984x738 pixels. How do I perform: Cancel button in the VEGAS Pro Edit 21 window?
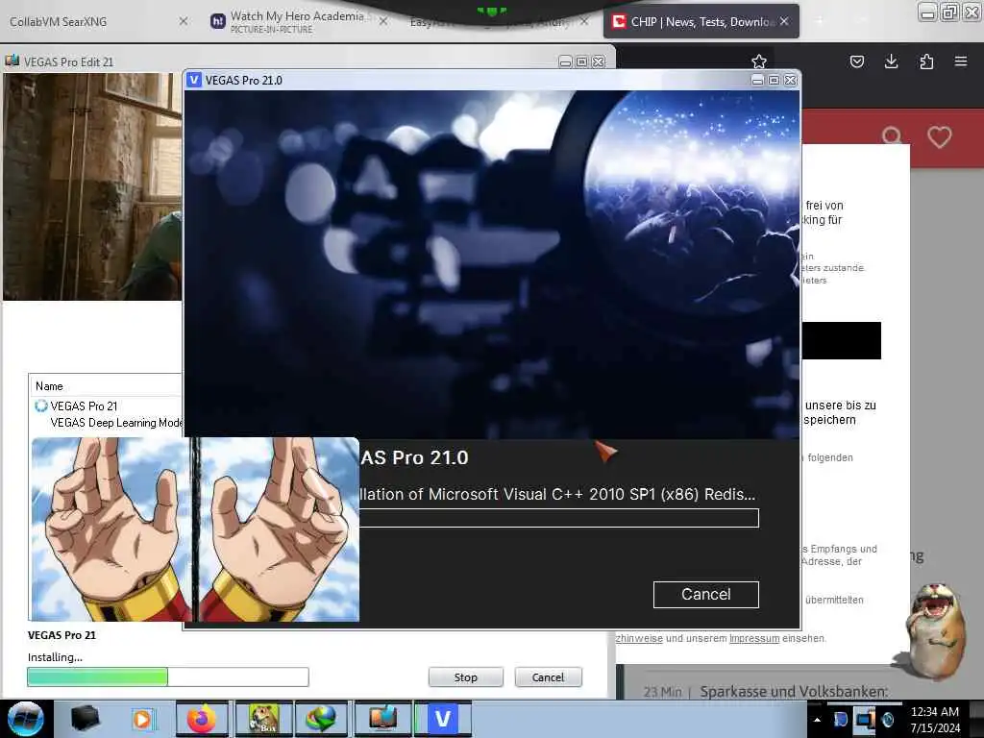pos(548,677)
